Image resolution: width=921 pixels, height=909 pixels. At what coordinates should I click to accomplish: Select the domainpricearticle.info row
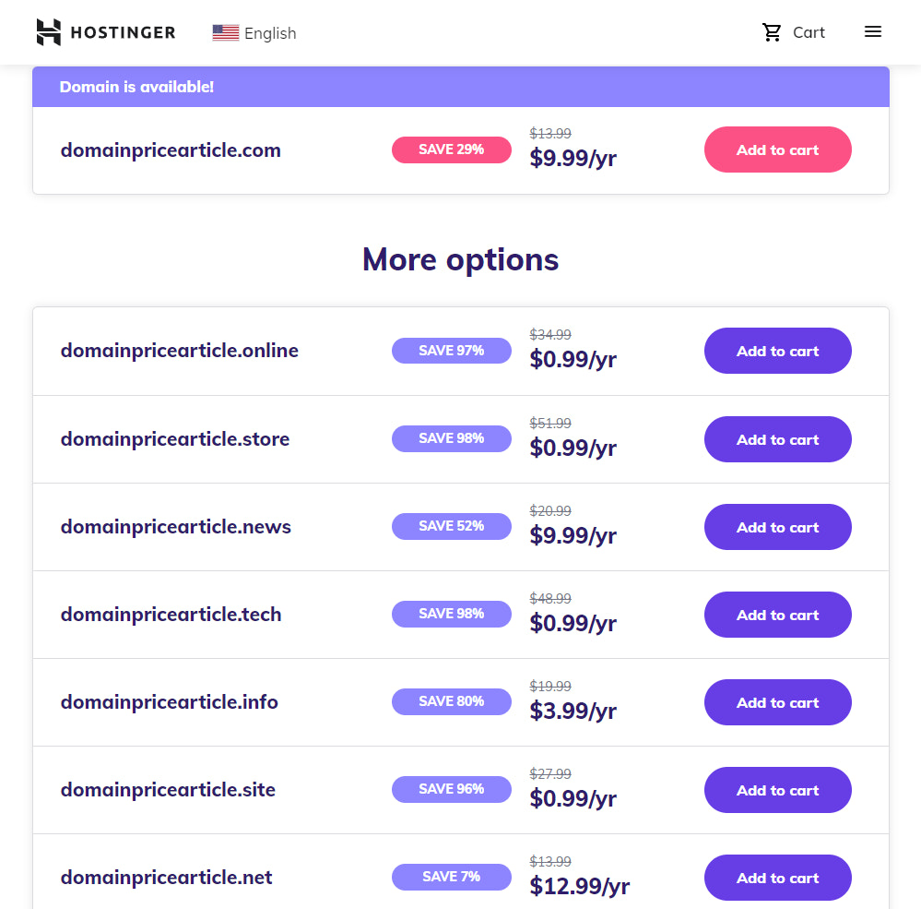pos(170,702)
